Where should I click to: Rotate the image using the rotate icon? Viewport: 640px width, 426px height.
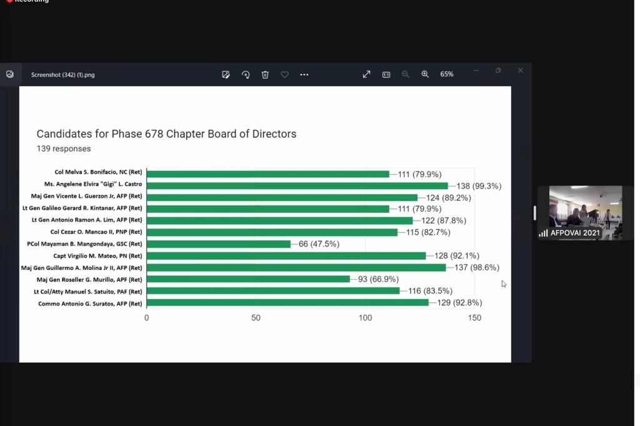pyautogui.click(x=246, y=74)
